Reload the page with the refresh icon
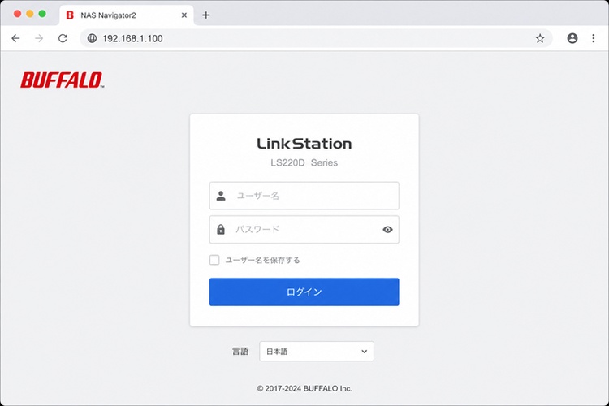Viewport: 609px width, 406px height. [63, 38]
